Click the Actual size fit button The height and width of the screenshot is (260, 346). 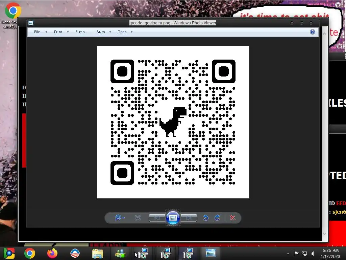pyautogui.click(x=138, y=218)
